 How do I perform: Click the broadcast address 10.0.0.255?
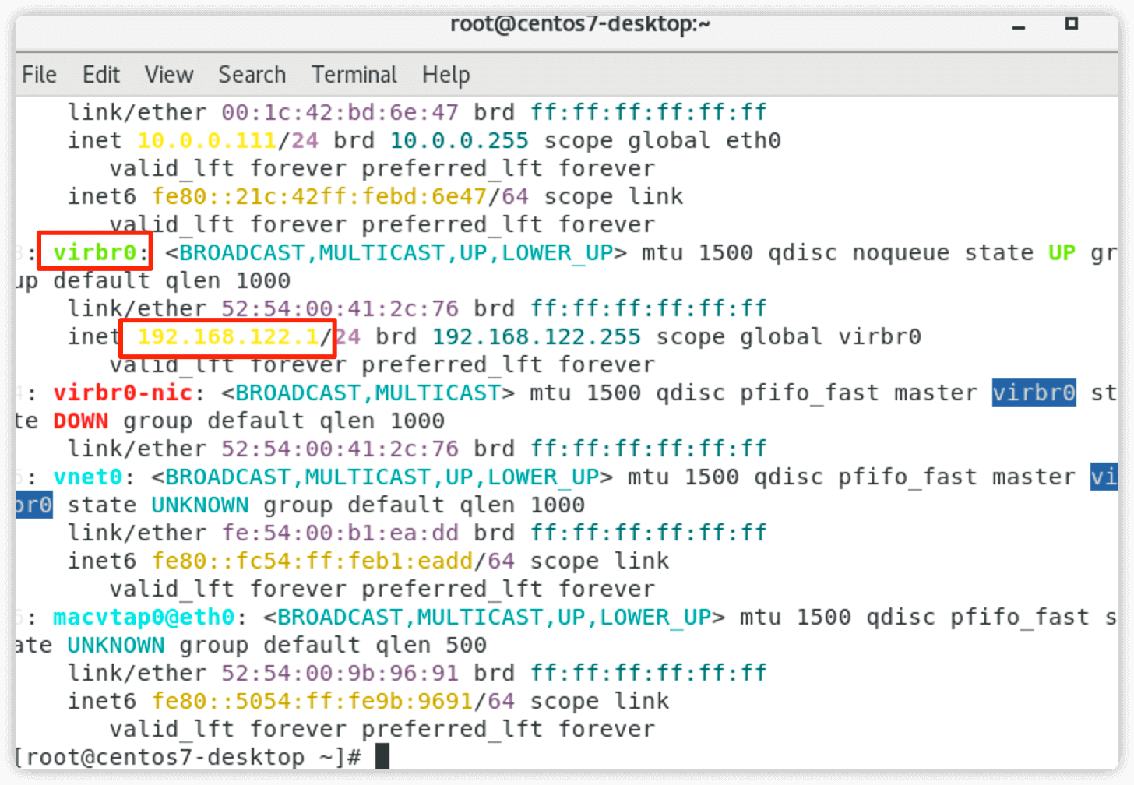pyautogui.click(x=460, y=140)
